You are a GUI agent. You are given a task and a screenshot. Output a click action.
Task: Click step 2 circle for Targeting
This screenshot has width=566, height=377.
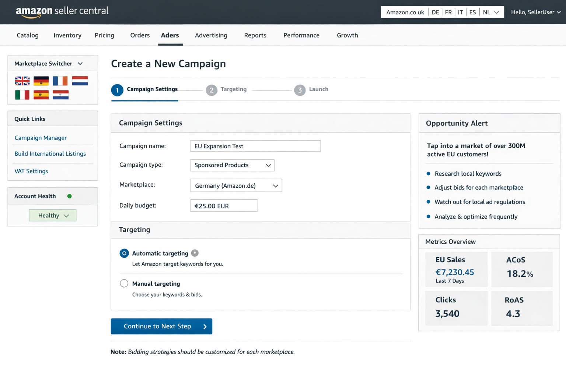pos(212,90)
